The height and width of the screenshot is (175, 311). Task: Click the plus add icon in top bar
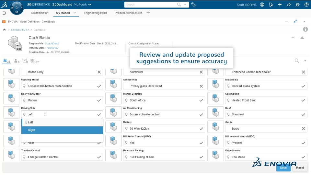click(x=280, y=5)
